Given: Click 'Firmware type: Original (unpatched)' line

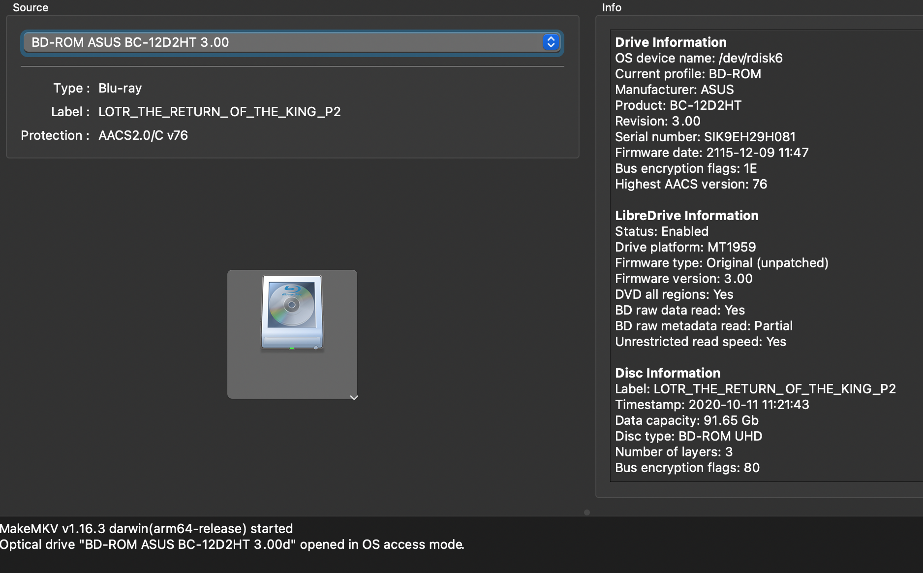Looking at the screenshot, I should click(722, 263).
